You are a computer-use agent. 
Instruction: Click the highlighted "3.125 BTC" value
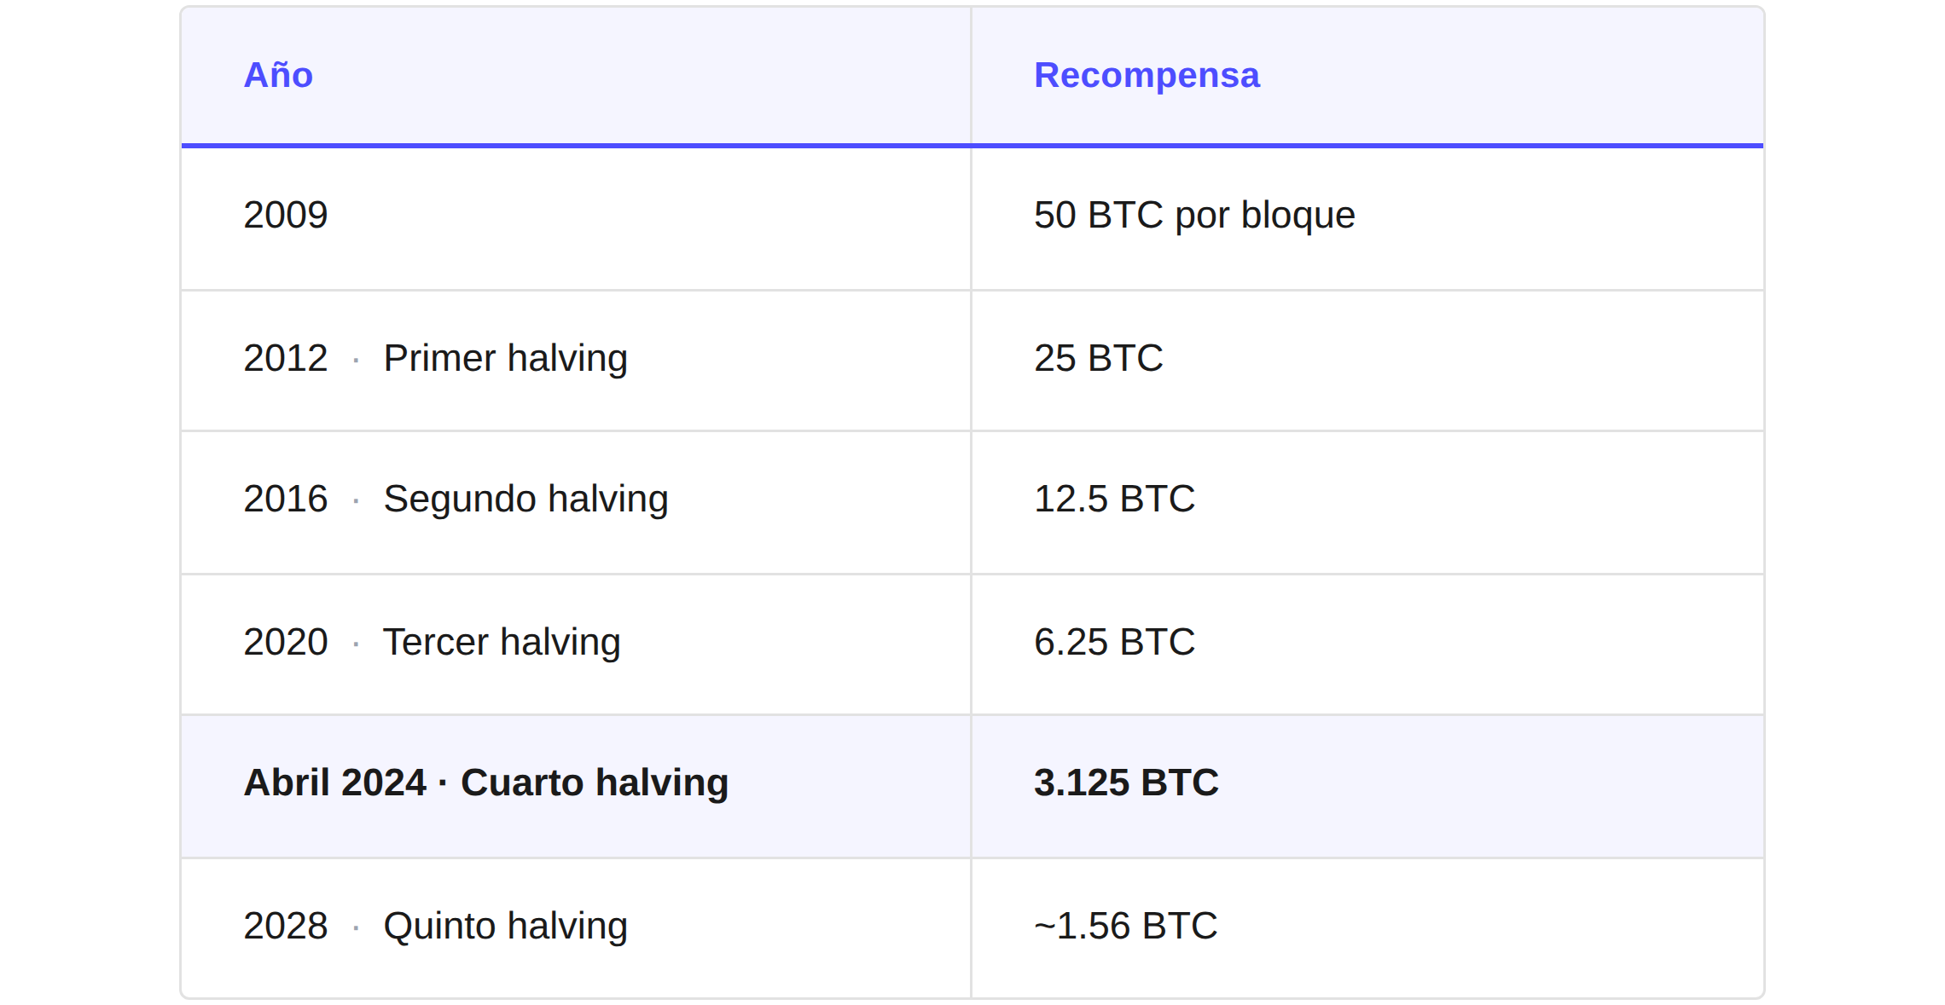pyautogui.click(x=1126, y=783)
